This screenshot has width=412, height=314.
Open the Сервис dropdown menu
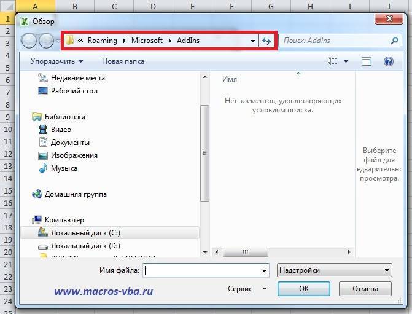pos(247,288)
